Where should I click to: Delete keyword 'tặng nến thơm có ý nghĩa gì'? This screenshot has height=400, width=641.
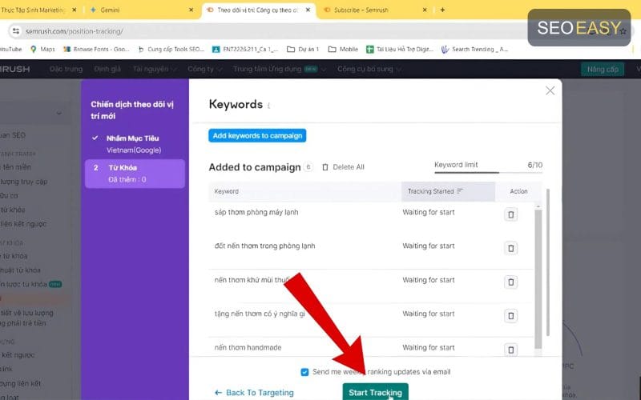(510, 316)
